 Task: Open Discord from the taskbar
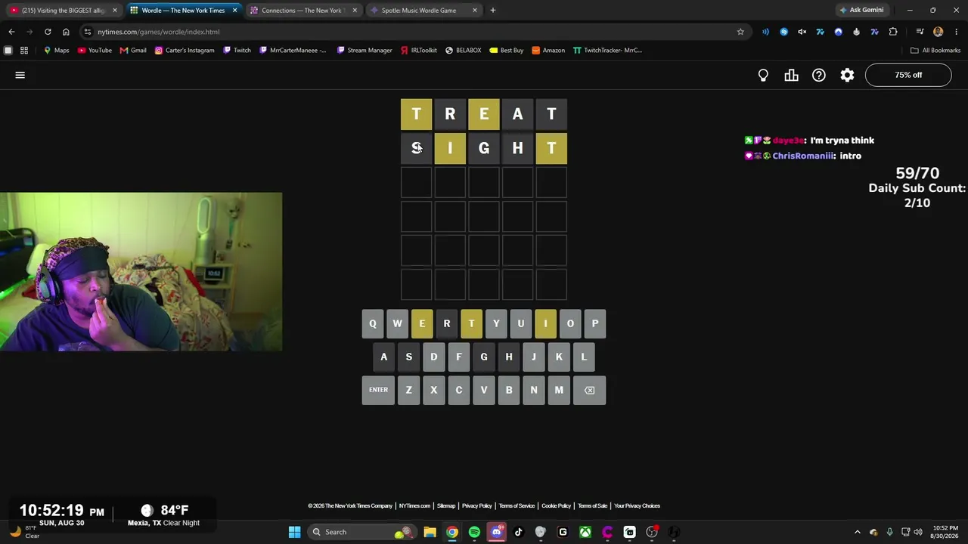click(496, 532)
